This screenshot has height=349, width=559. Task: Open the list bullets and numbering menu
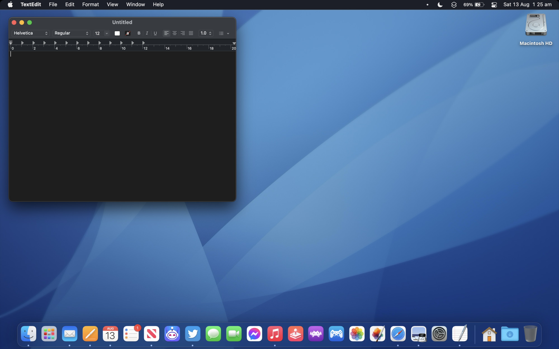pos(224,33)
